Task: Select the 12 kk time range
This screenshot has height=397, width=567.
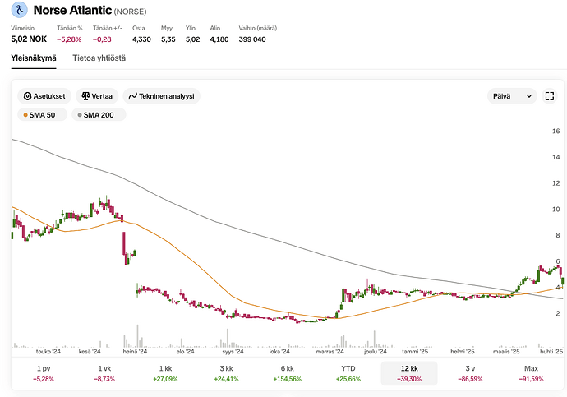Action: [x=408, y=372]
